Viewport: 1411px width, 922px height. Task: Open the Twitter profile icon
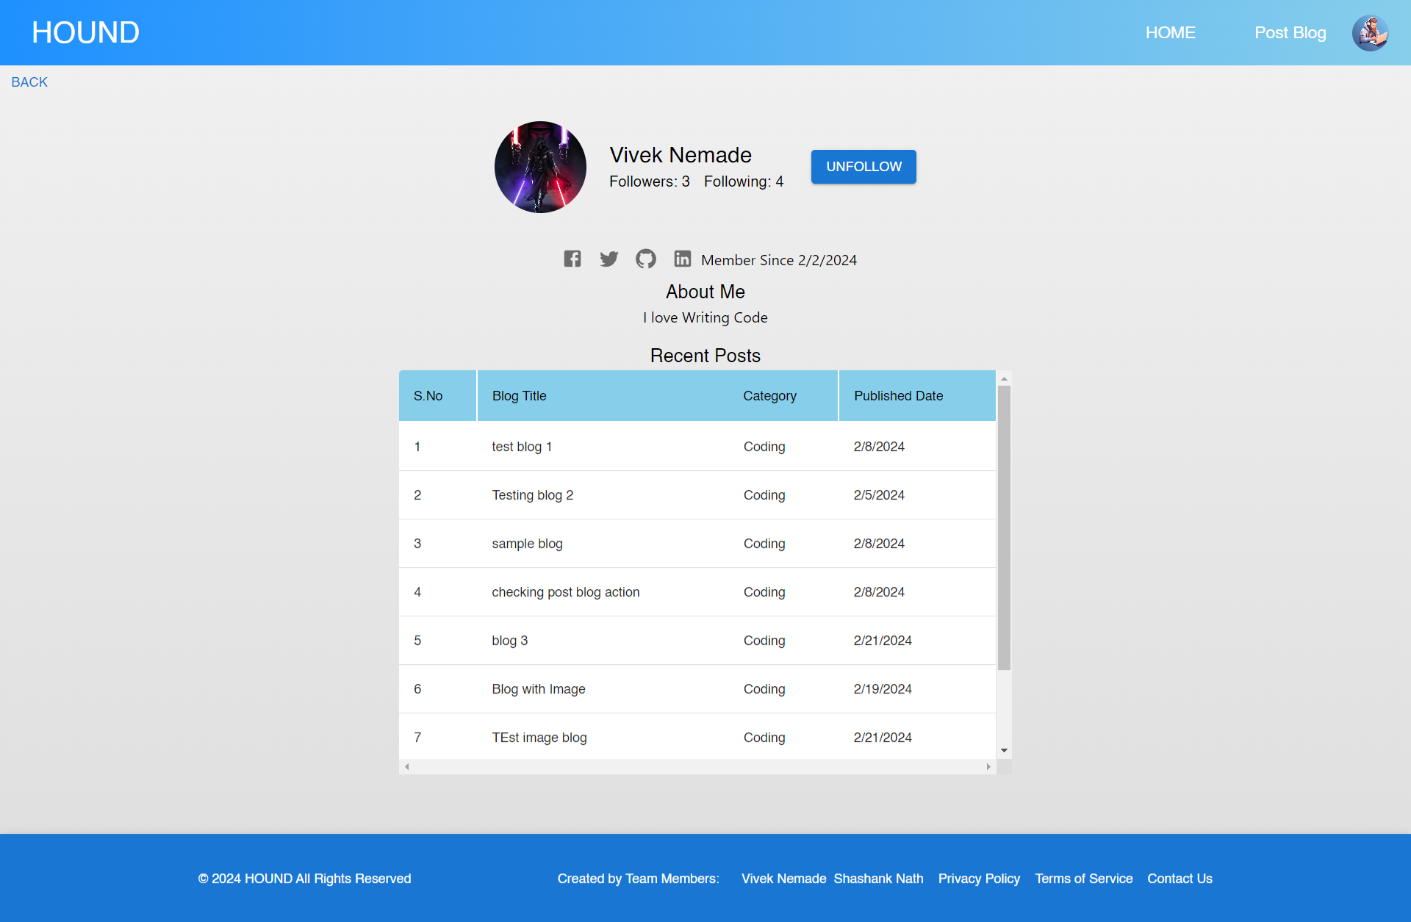coord(608,259)
